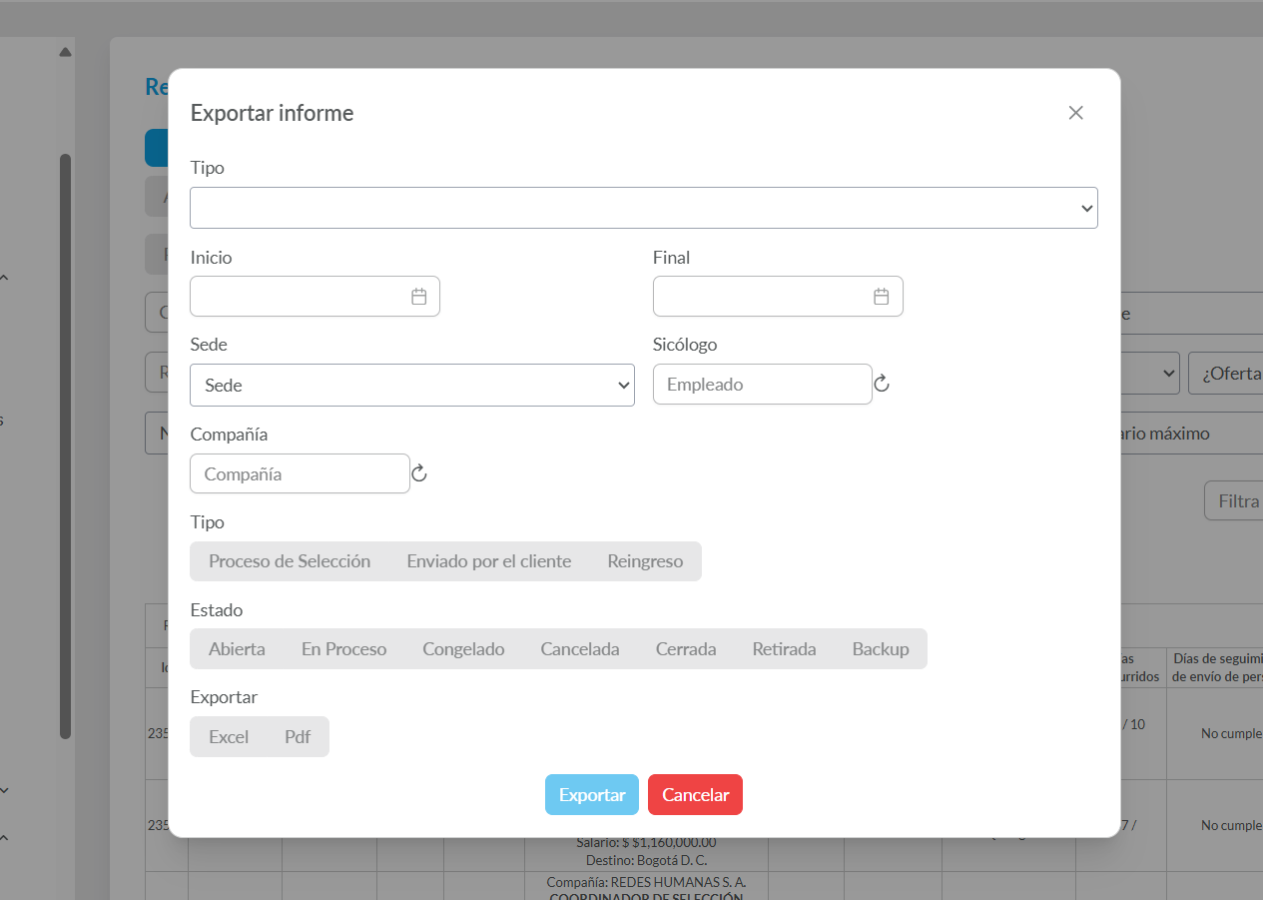
Task: Select the Congelado estado option
Action: pos(463,649)
